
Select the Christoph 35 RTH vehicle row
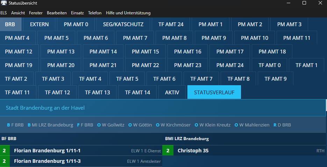245,151
